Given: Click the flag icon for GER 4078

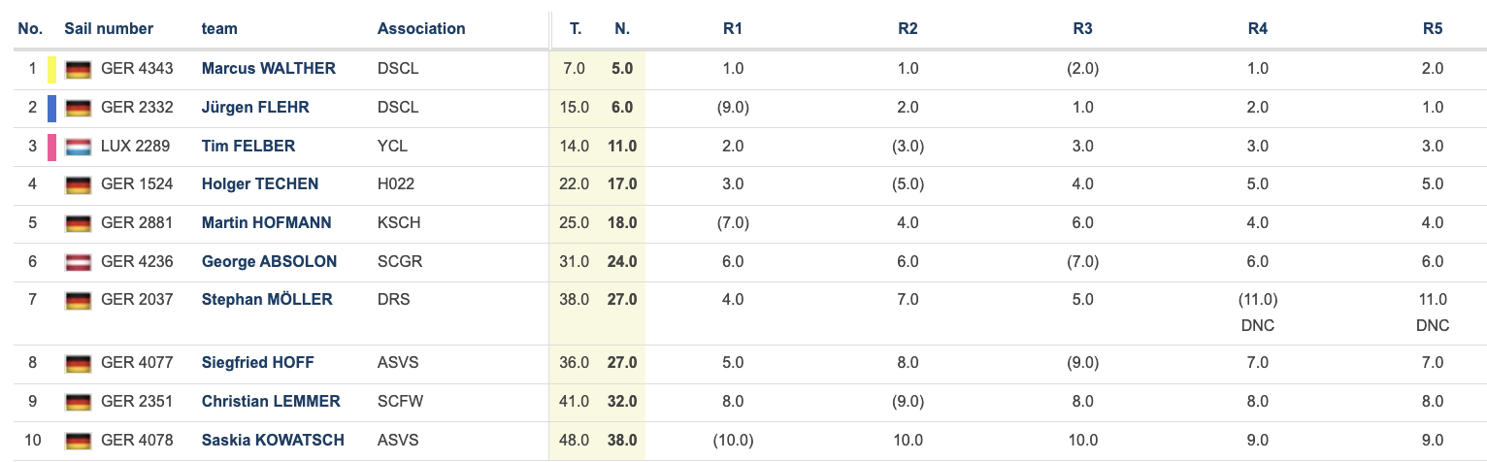Looking at the screenshot, I should (78, 441).
